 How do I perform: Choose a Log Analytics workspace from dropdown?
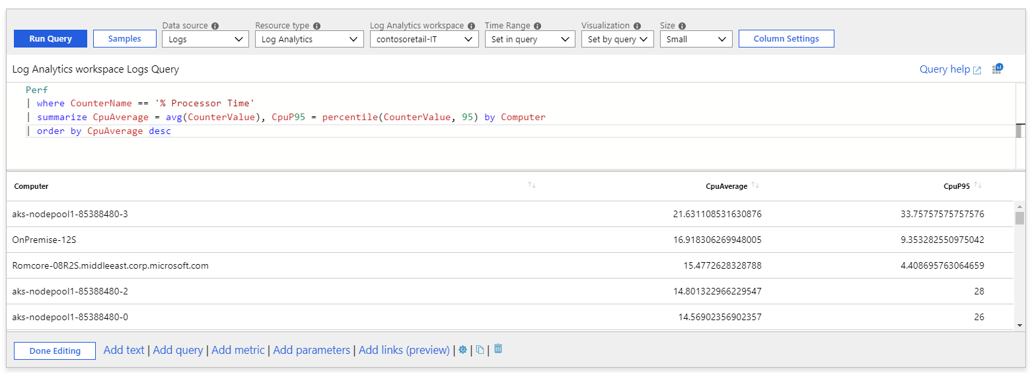[424, 40]
